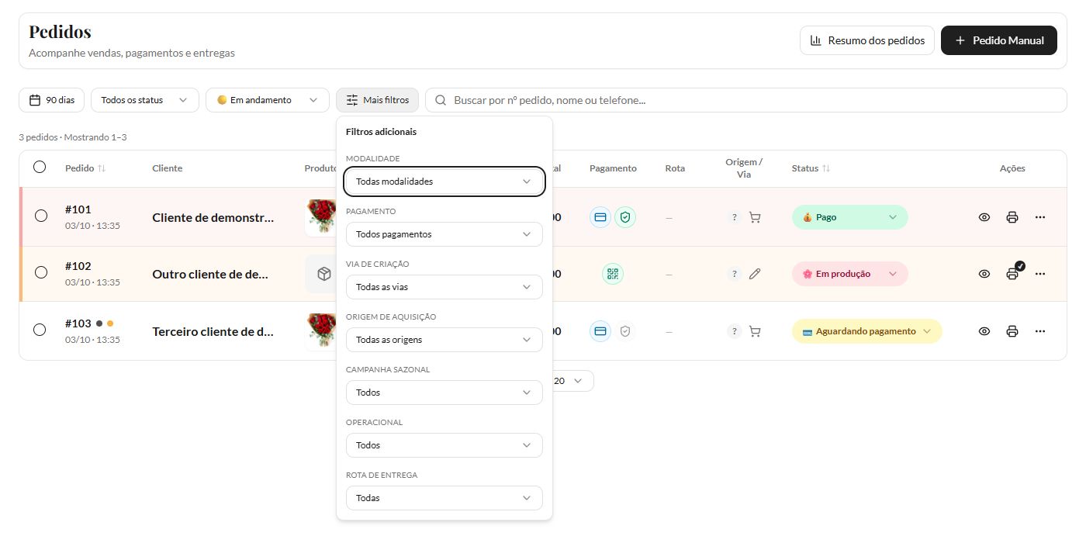
Task: View order #102 details with the eye icon
Action: click(x=984, y=274)
